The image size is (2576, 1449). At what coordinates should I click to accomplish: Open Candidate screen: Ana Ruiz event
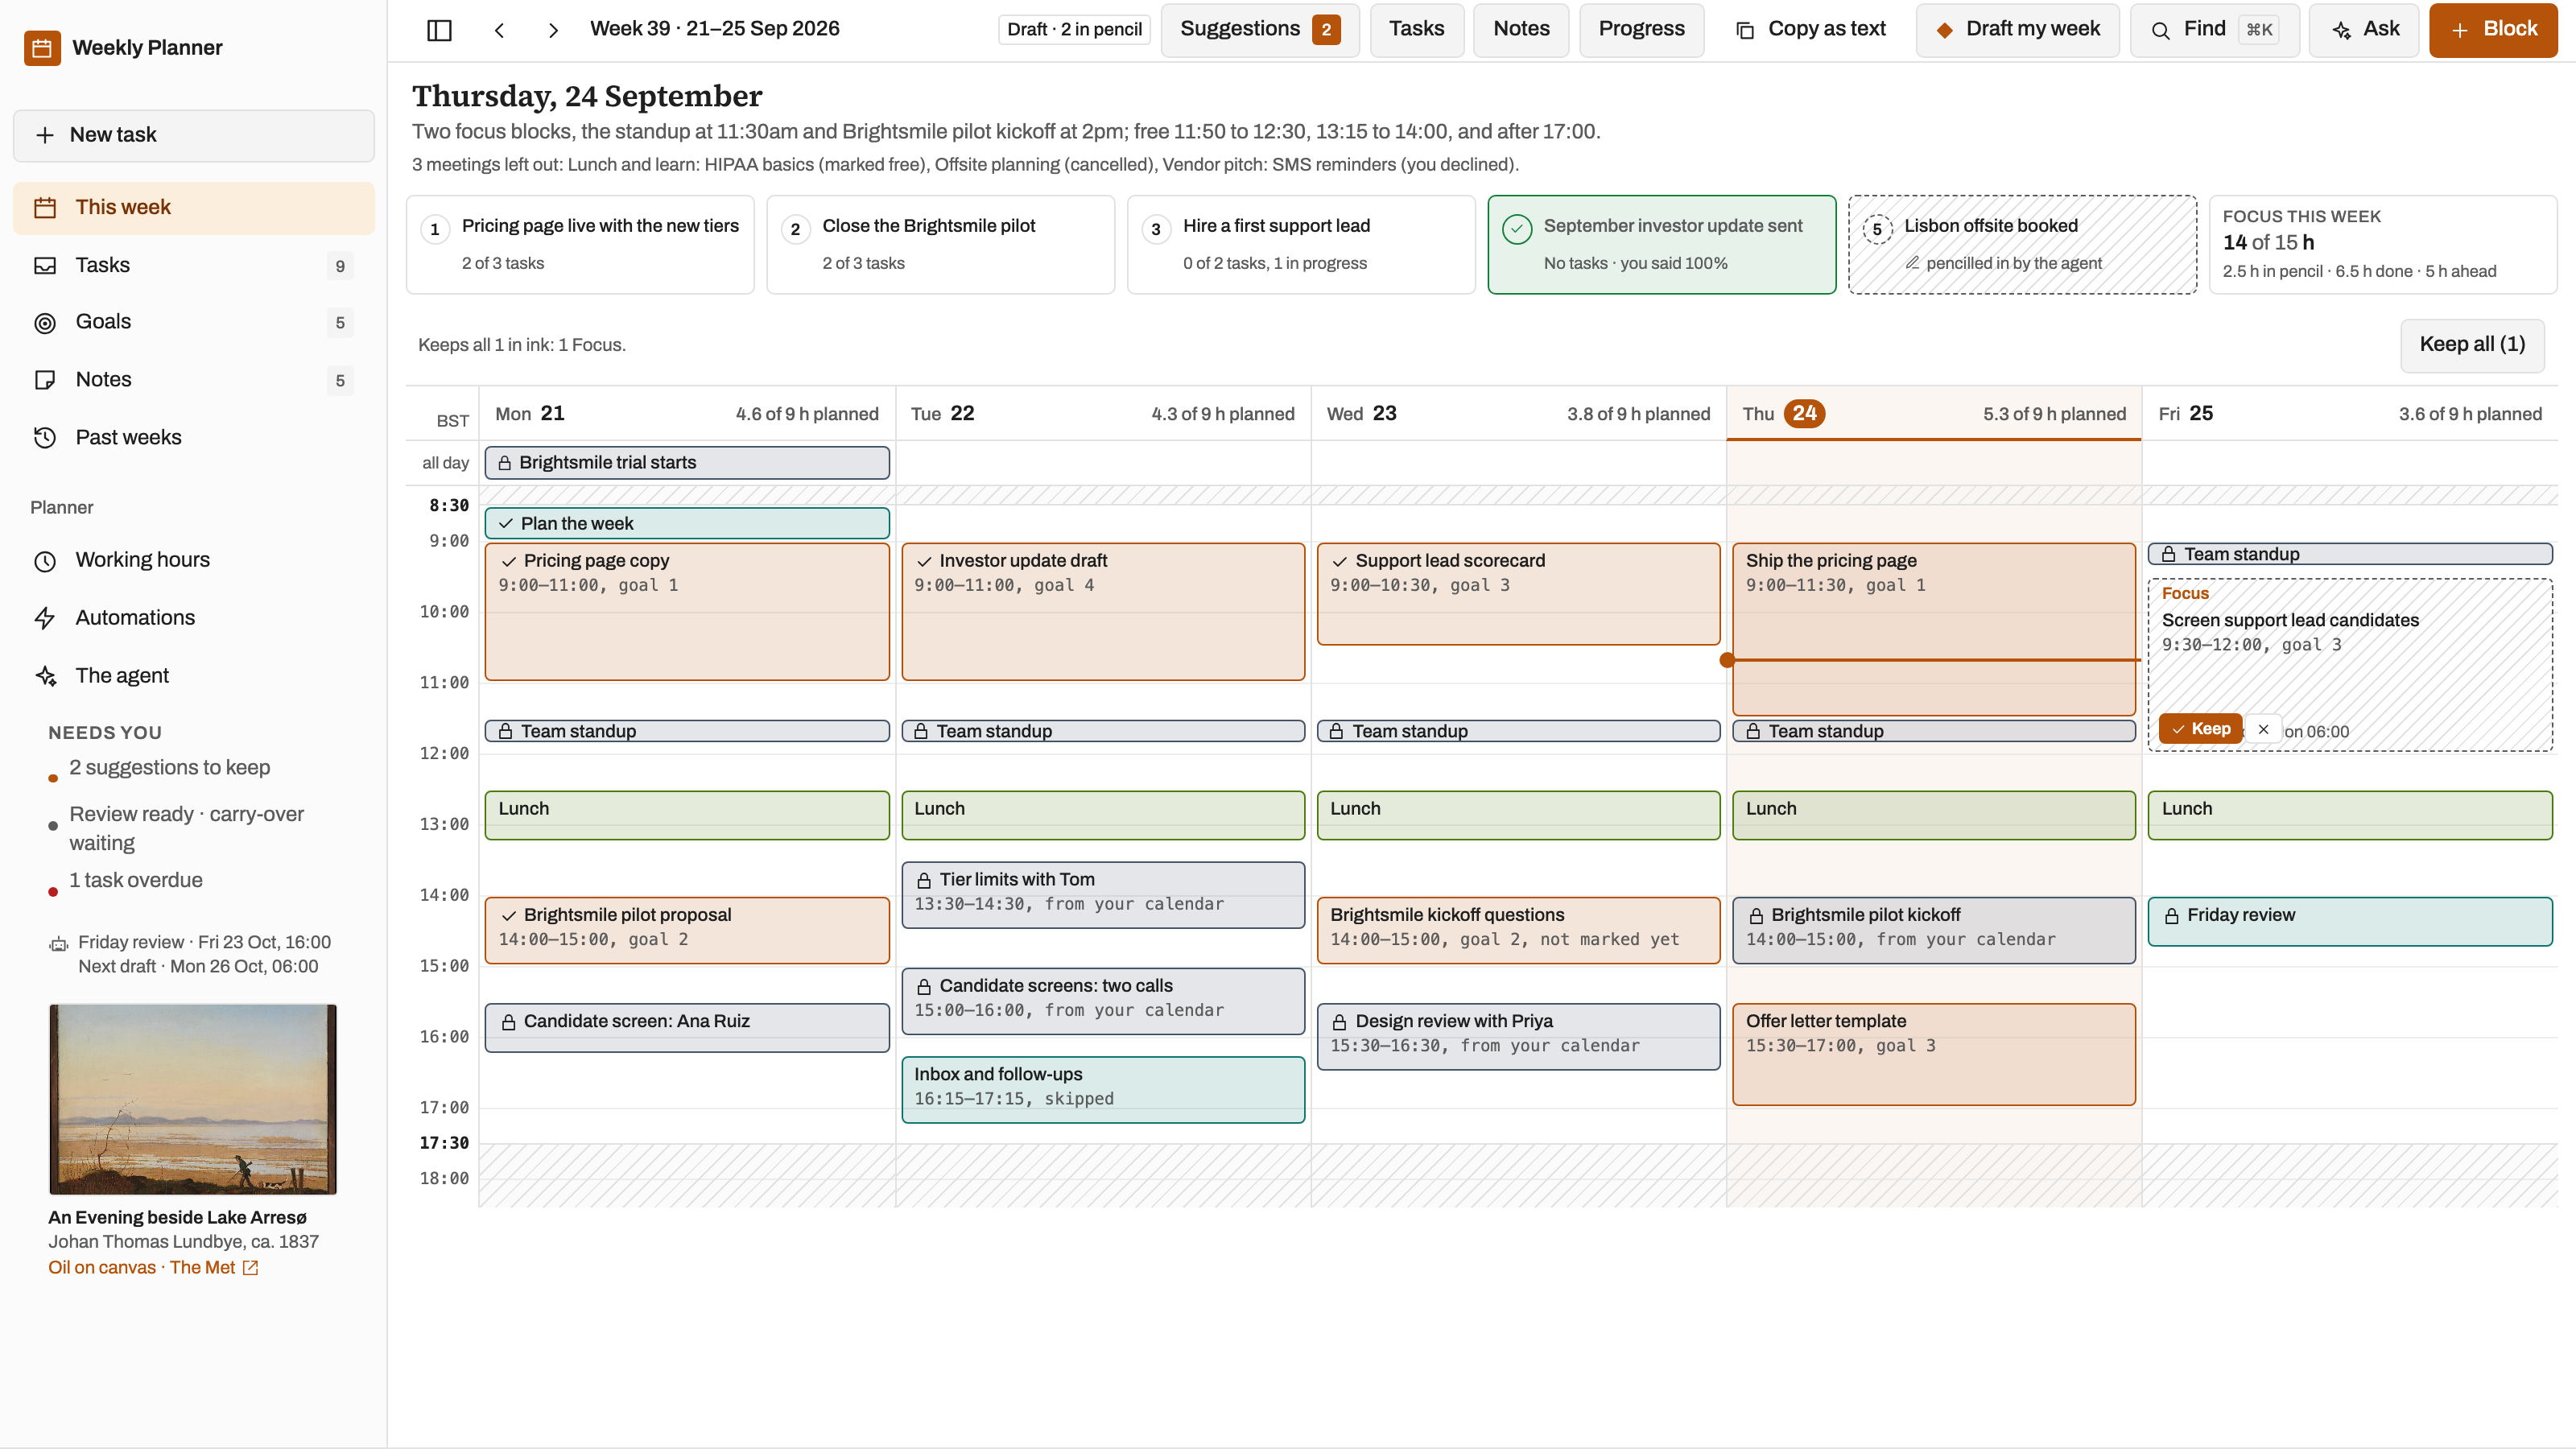[687, 1028]
